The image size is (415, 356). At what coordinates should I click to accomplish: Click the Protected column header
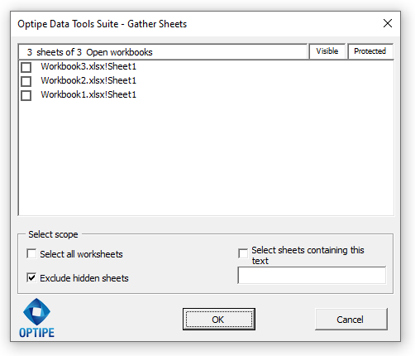[x=370, y=51]
